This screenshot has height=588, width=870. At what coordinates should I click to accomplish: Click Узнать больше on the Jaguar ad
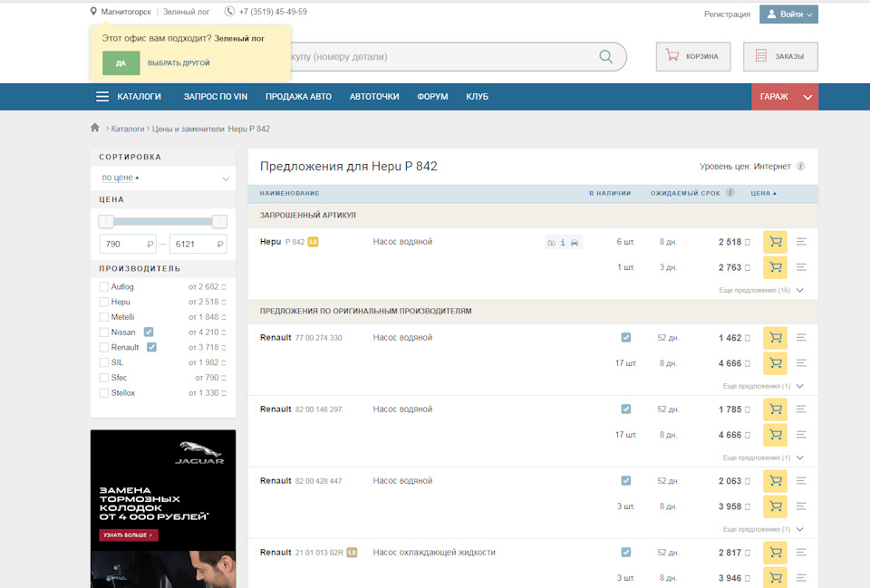(x=129, y=535)
